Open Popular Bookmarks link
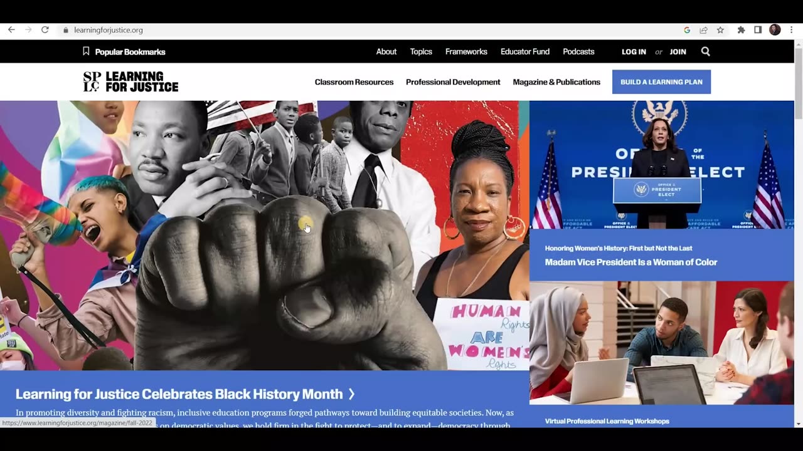Image resolution: width=803 pixels, height=451 pixels. point(130,52)
